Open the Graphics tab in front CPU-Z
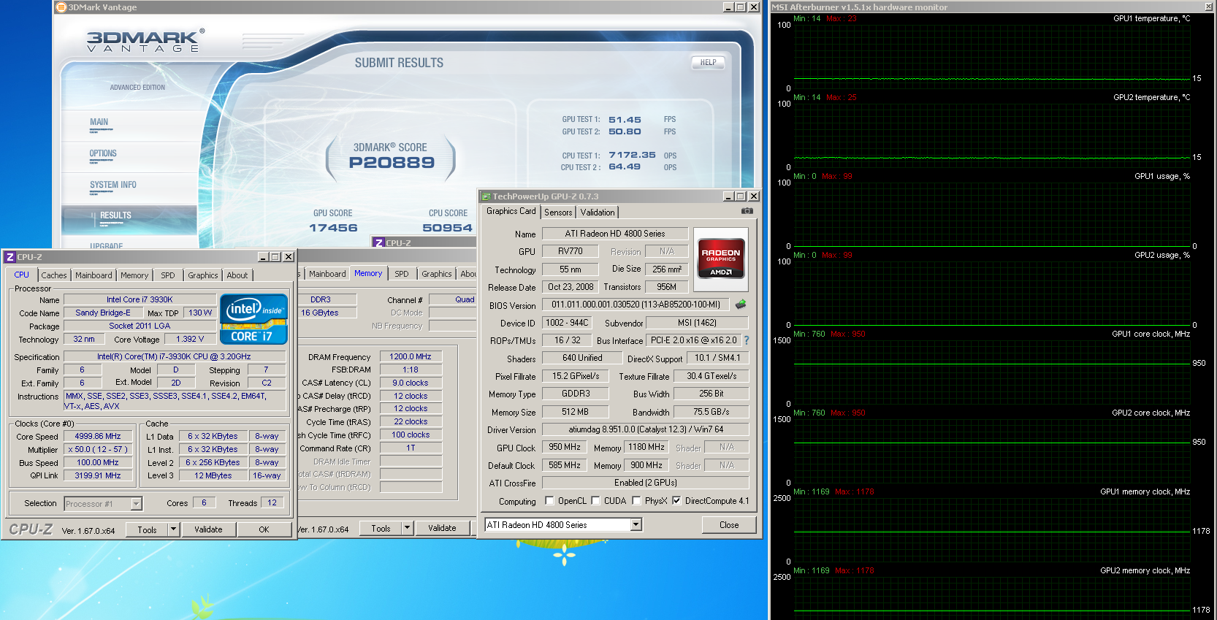 tap(203, 275)
